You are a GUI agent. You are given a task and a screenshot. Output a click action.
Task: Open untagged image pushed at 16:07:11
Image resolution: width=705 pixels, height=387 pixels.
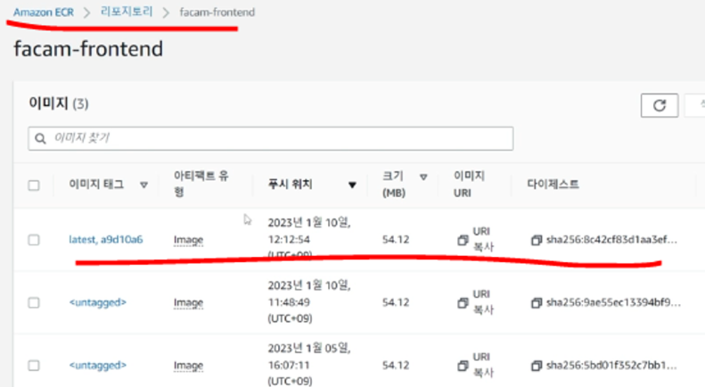click(x=97, y=365)
